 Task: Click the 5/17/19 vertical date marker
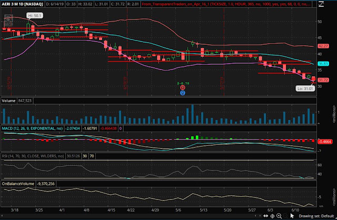[x=222, y=83]
